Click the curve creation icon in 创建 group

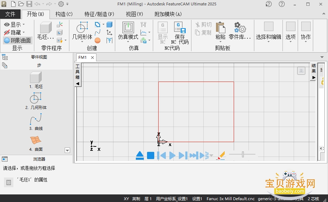pos(98,32)
